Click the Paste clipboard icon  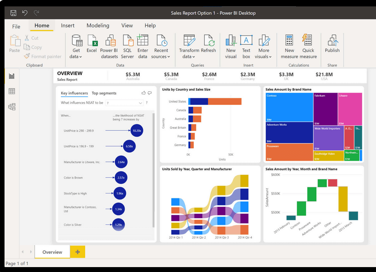[15, 41]
